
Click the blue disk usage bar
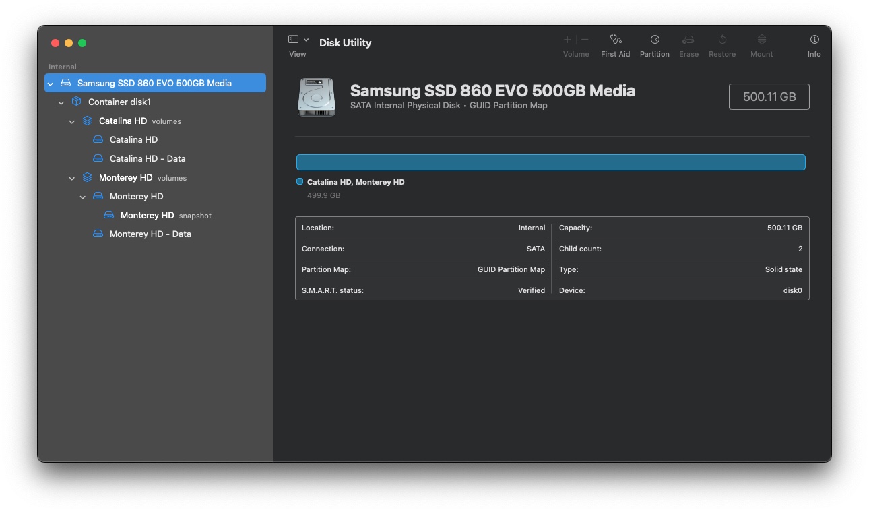pyautogui.click(x=551, y=162)
